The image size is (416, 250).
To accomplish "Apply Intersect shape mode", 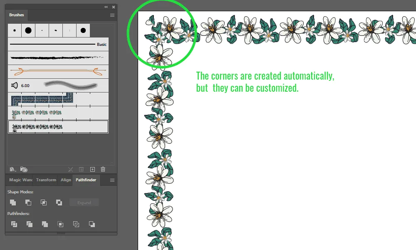I will pyautogui.click(x=44, y=202).
